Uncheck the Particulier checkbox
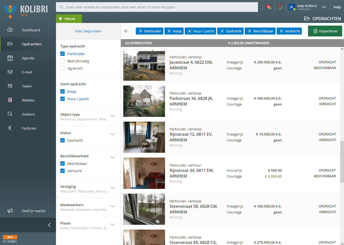 pos(62,54)
